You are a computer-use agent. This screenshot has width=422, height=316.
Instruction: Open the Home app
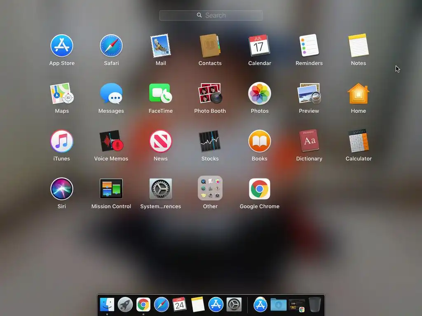[x=359, y=93]
